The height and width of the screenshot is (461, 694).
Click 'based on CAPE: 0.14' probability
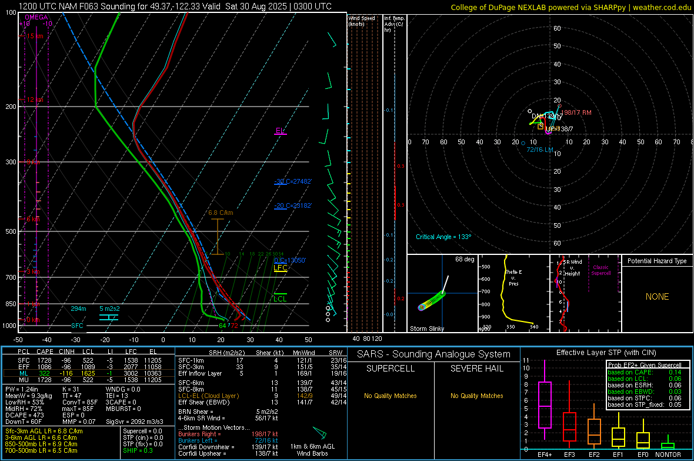(x=645, y=372)
